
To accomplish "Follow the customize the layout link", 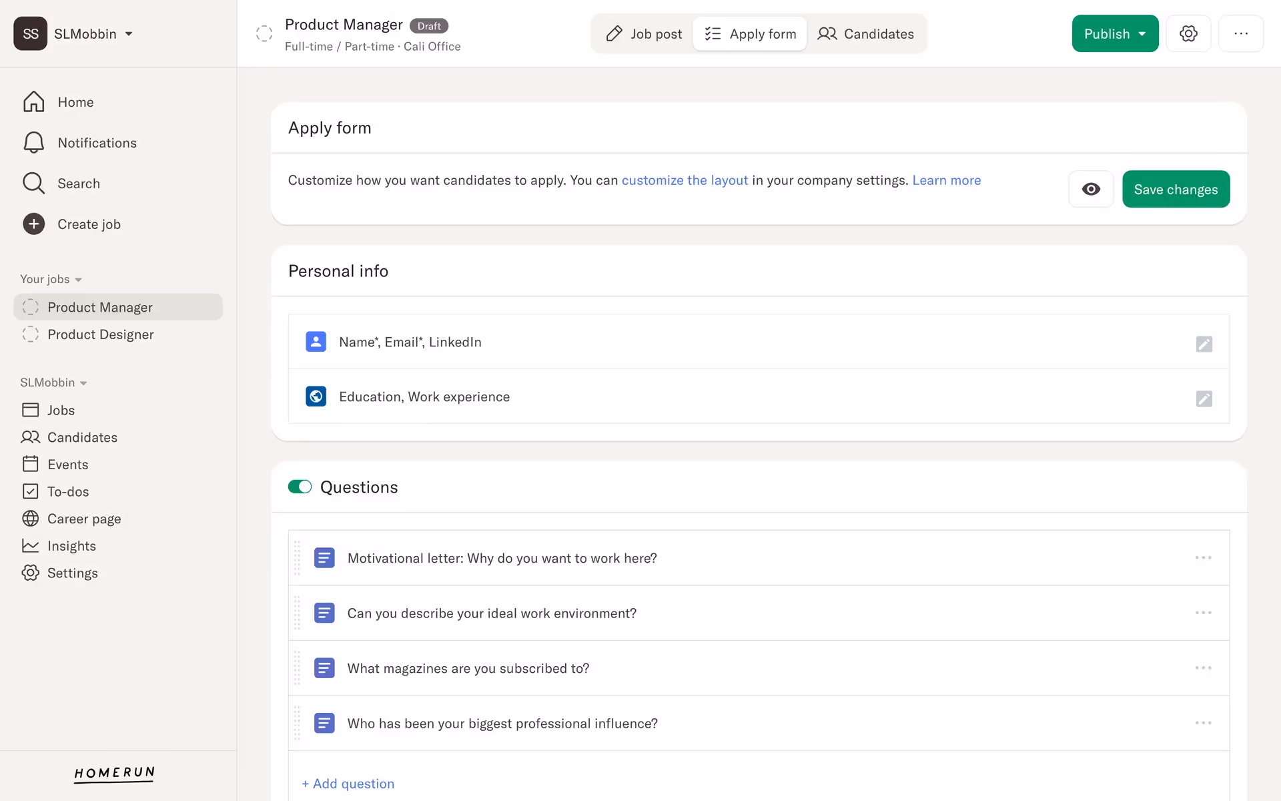I will (x=685, y=180).
